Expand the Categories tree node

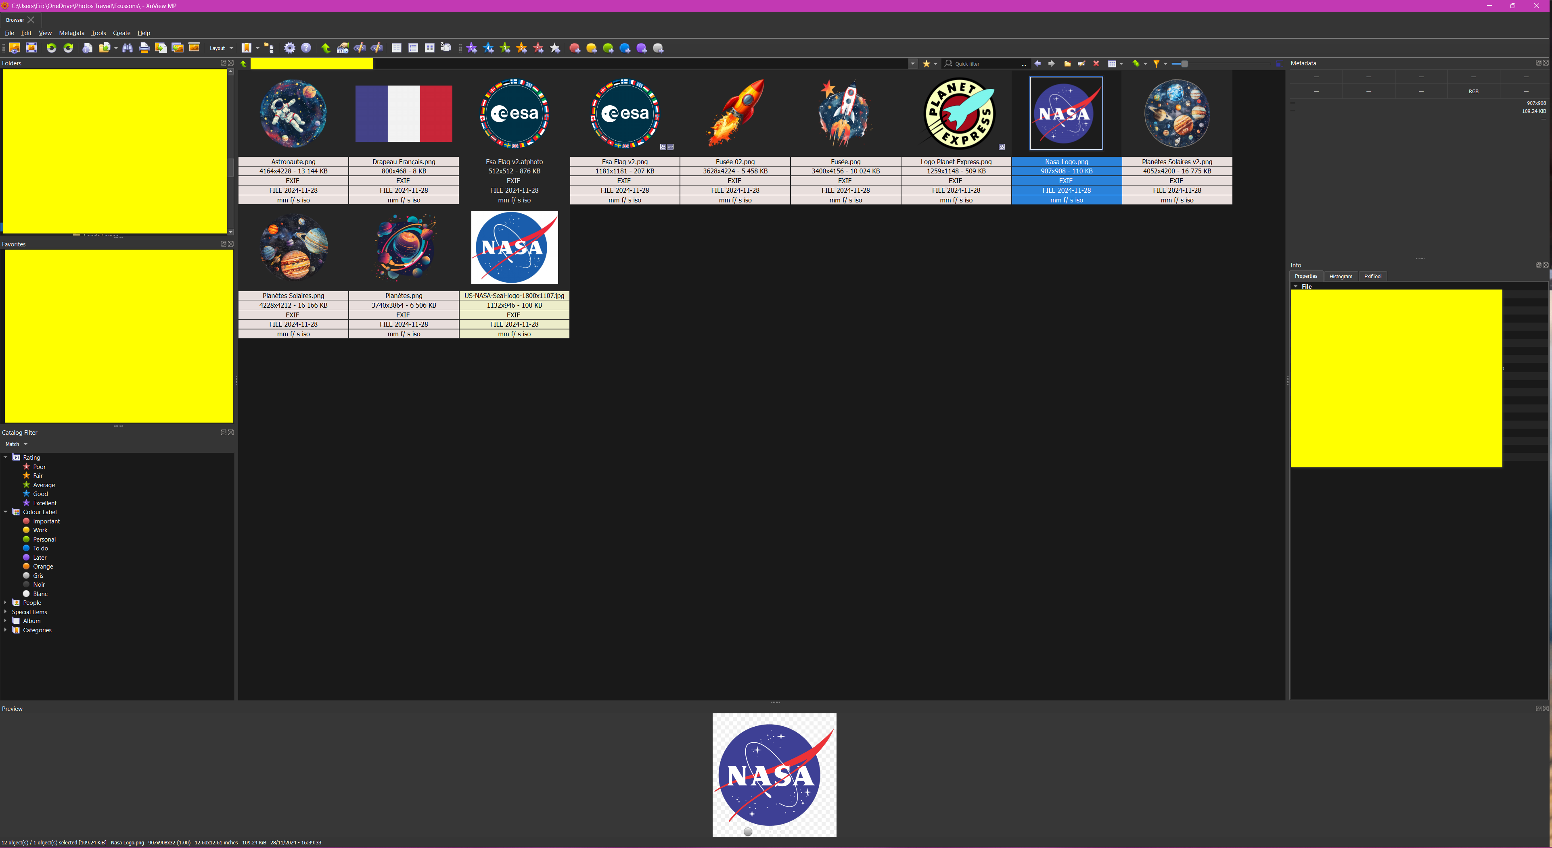[5, 630]
